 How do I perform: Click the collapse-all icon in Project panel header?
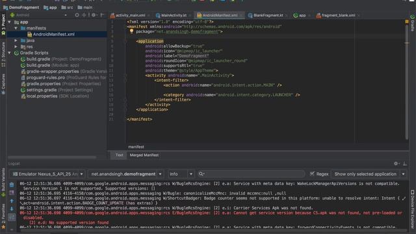(x=84, y=15)
